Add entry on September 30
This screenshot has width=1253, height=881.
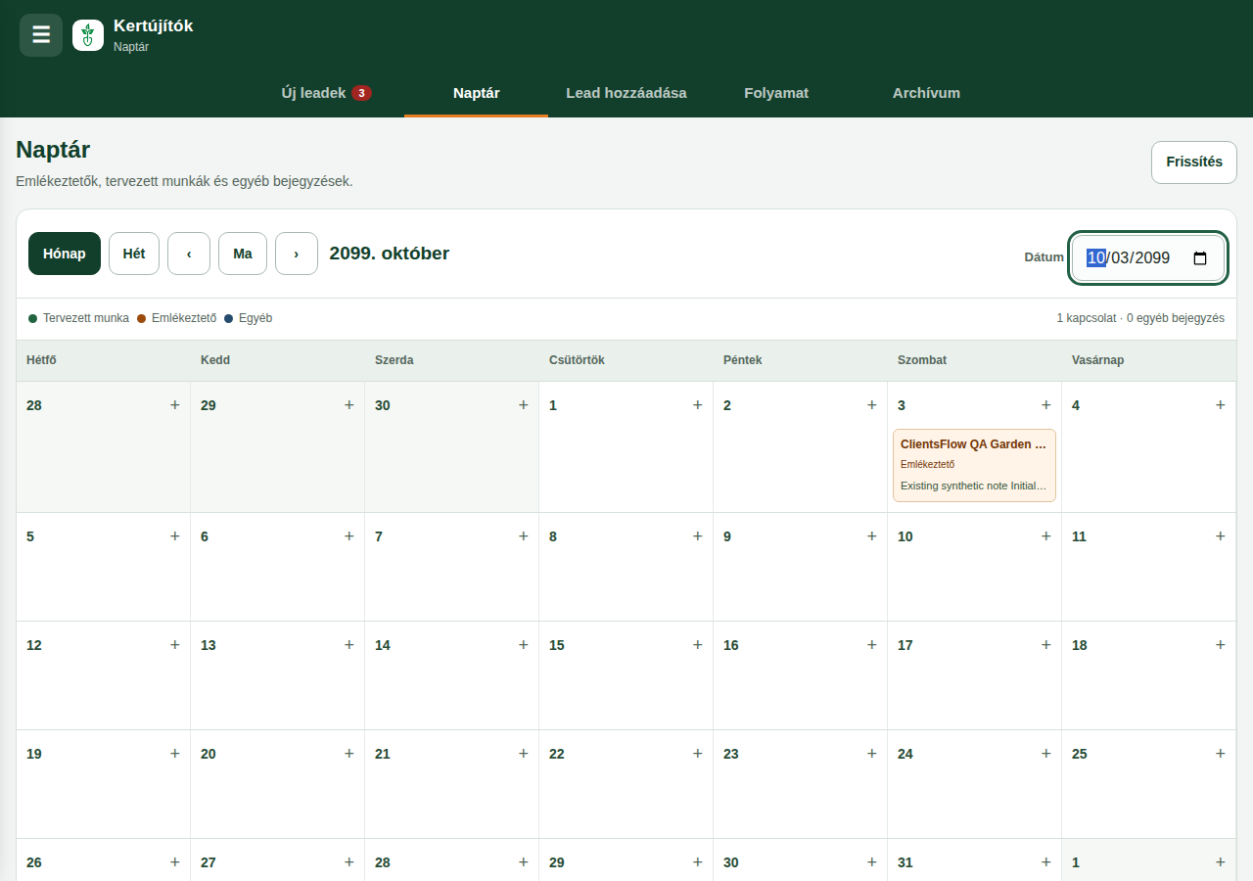point(524,404)
